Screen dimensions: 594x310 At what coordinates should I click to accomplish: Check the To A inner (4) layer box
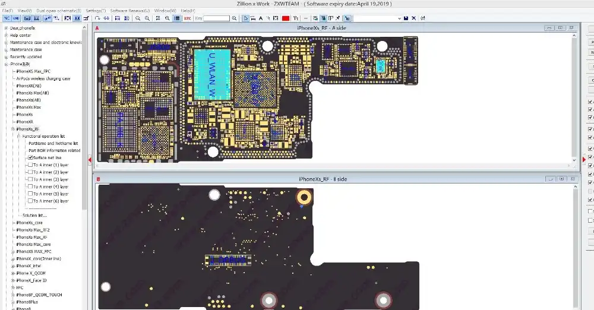tap(30, 186)
